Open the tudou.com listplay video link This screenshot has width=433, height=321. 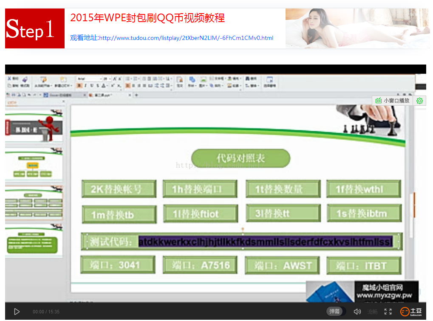(x=186, y=38)
